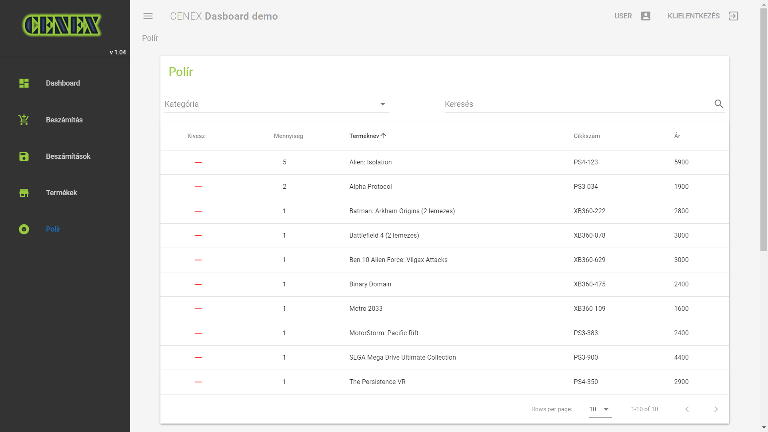Click red minus on Binary Domain row
This screenshot has width=768, height=432.
(x=198, y=284)
